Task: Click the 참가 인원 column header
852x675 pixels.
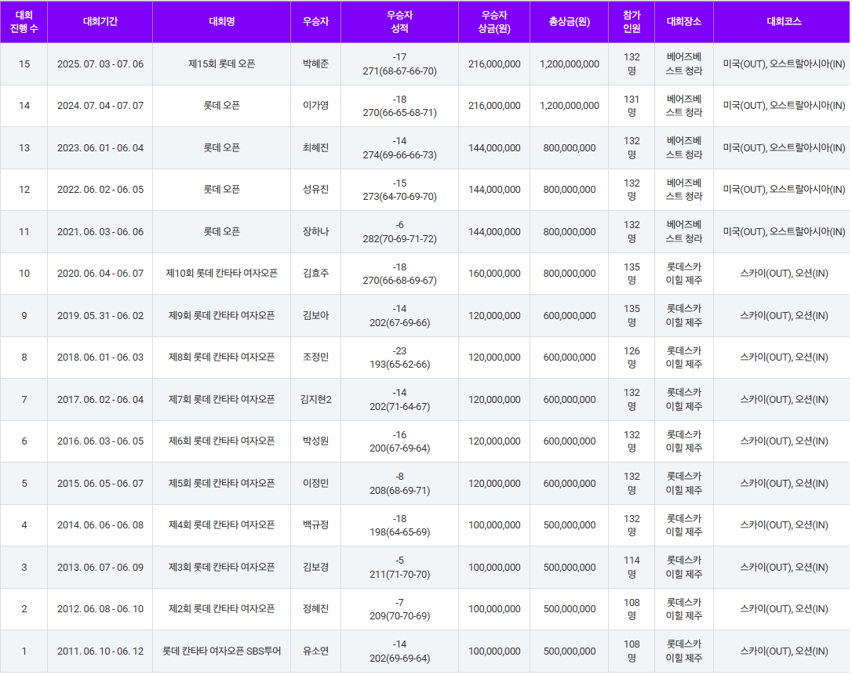Action: (632, 22)
